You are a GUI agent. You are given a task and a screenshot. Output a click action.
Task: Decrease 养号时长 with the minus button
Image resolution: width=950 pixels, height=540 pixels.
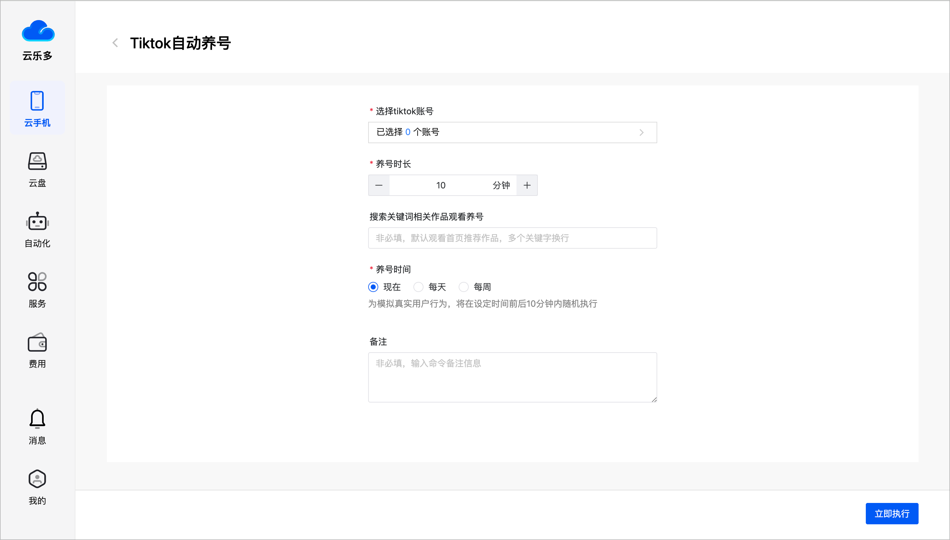[379, 185]
